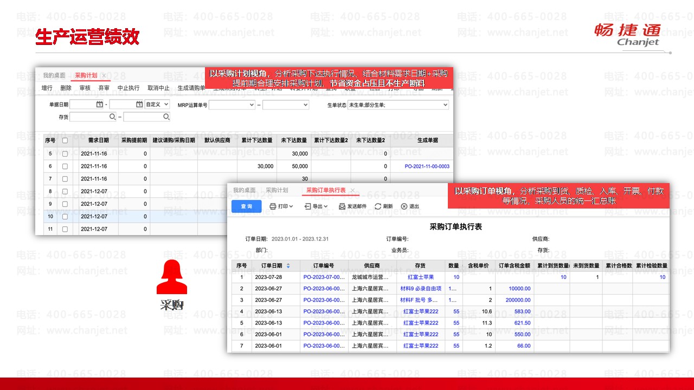
Task: Tick the checkbox for row 8
Action: [65, 191]
